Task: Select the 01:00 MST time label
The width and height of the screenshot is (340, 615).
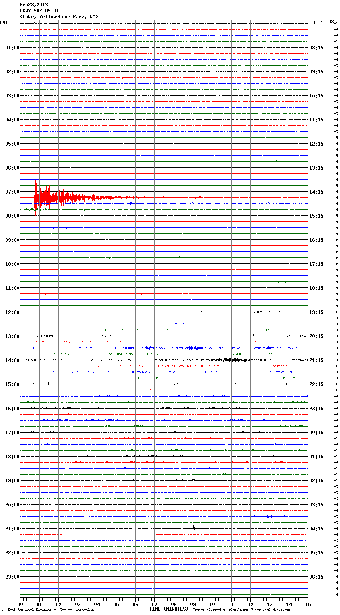Action: pyautogui.click(x=12, y=48)
